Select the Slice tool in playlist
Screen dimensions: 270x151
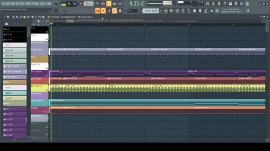(32, 17)
